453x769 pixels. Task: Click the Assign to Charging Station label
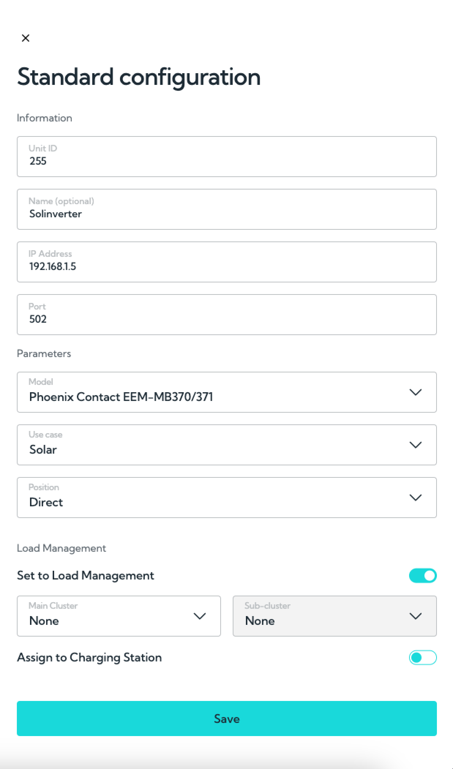[89, 657]
